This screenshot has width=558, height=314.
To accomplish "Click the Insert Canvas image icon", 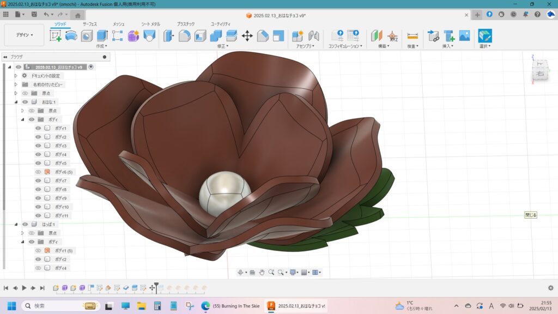I will point(464,36).
